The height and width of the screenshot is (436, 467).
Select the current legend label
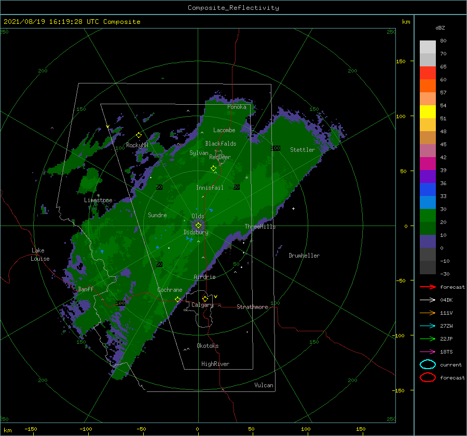(x=451, y=365)
